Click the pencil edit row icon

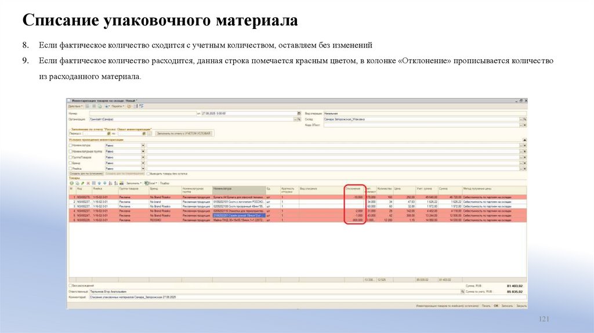[82, 183]
